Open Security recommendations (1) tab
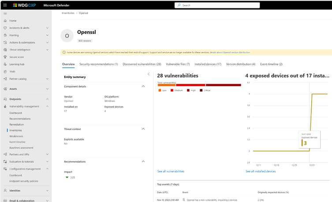The height and width of the screenshot is (202, 332). coord(99,64)
